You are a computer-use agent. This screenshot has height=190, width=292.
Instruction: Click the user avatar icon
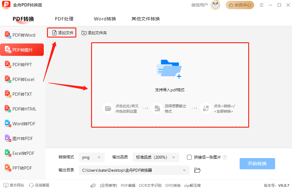[215, 5]
